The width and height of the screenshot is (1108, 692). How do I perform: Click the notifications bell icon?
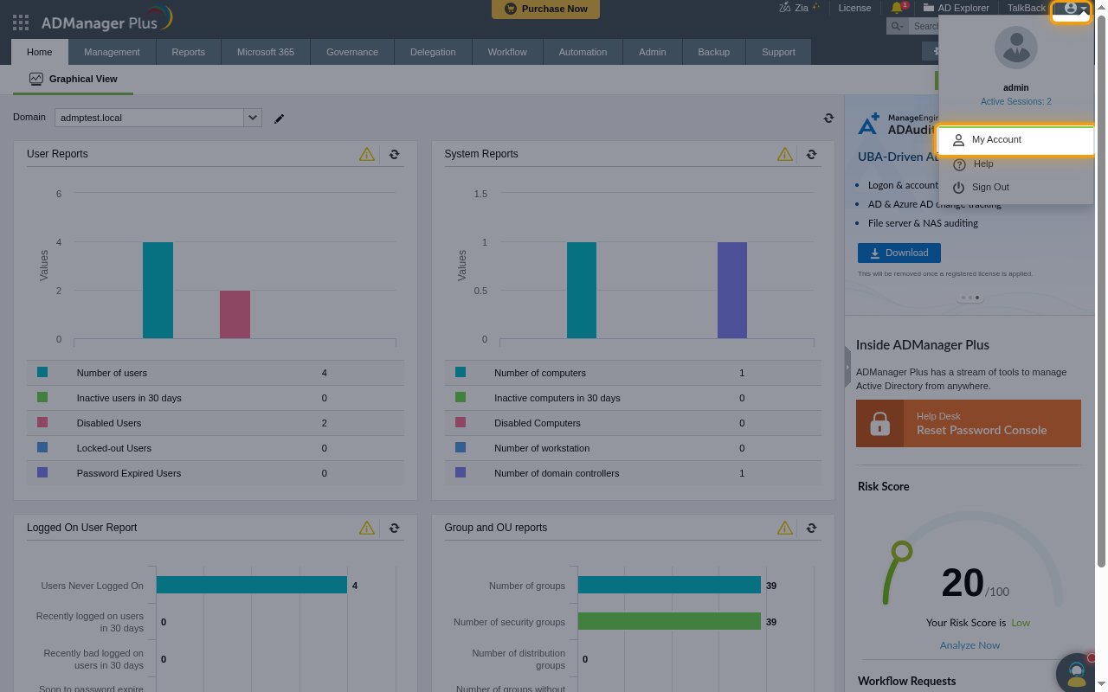click(x=898, y=8)
